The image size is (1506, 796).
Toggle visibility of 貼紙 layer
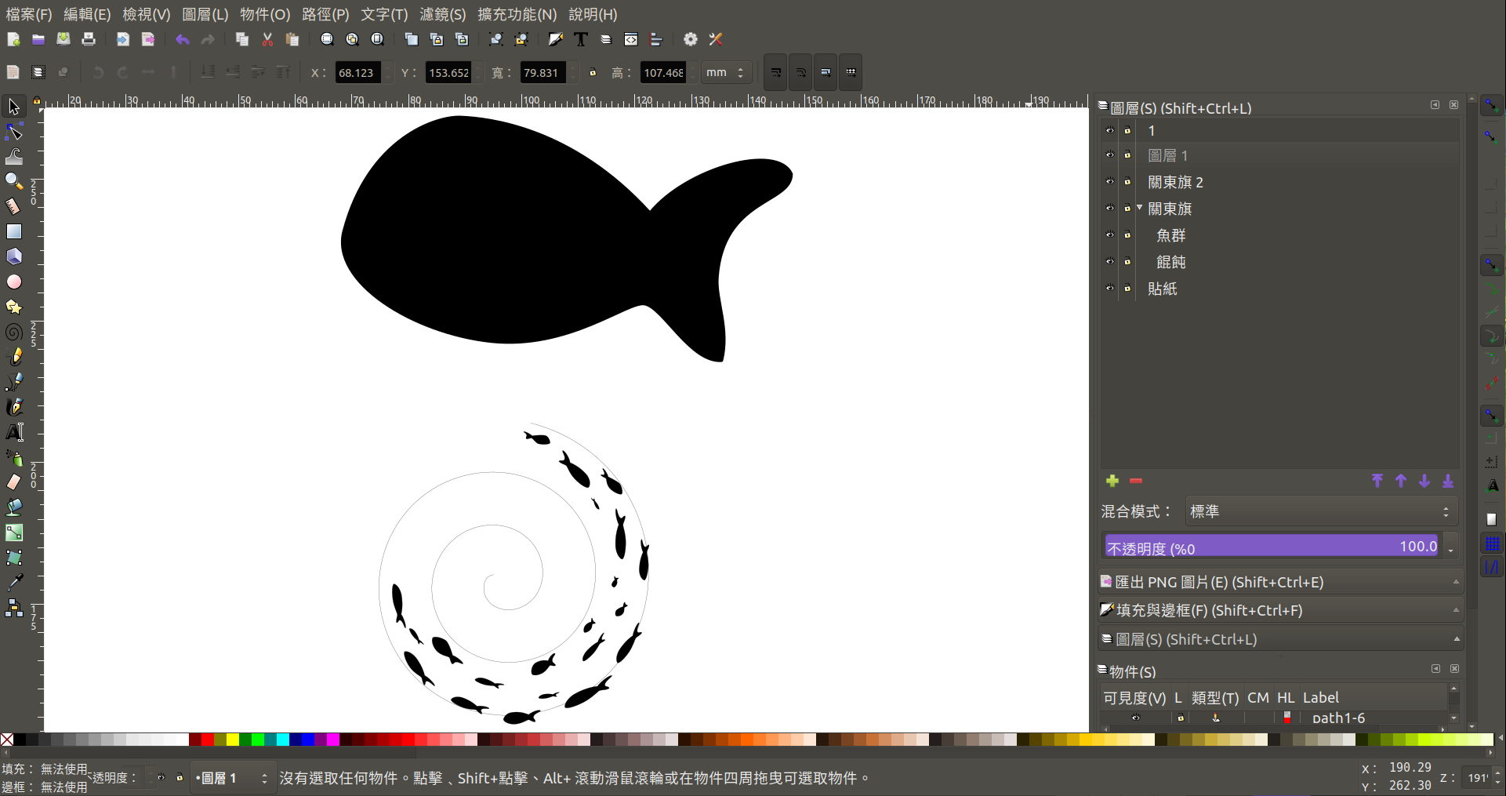(1109, 289)
